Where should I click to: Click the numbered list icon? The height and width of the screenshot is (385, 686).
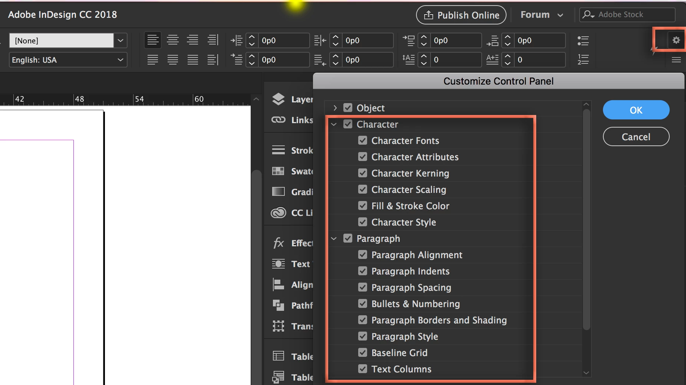(x=583, y=59)
